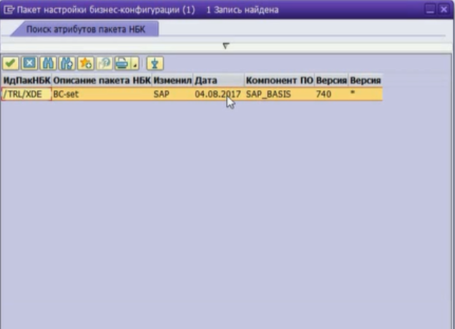
Task: Click the question mark help icon
Action: tap(104, 63)
